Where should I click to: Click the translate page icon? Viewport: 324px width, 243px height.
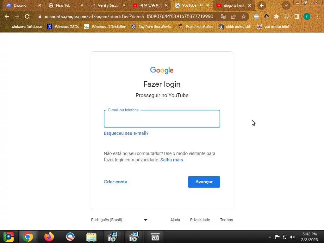click(223, 16)
